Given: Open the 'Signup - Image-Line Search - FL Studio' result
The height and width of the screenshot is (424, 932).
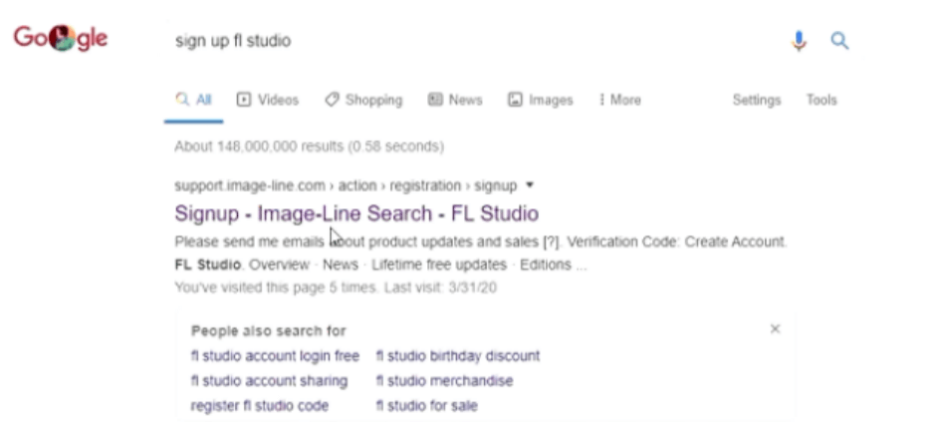Looking at the screenshot, I should 356,213.
